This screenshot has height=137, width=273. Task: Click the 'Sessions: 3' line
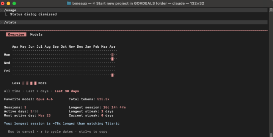pyautogui.click(x=15, y=107)
